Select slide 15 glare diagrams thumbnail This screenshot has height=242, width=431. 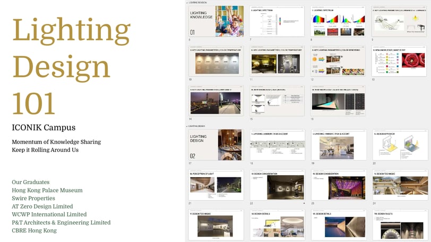(277, 100)
